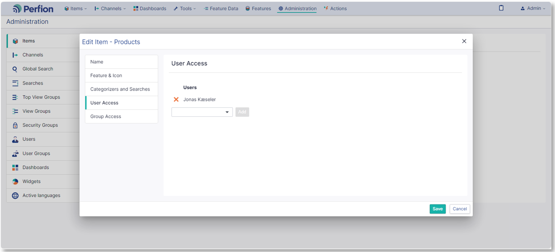Open Searches text in sidebar
The height and width of the screenshot is (252, 555).
pos(33,83)
